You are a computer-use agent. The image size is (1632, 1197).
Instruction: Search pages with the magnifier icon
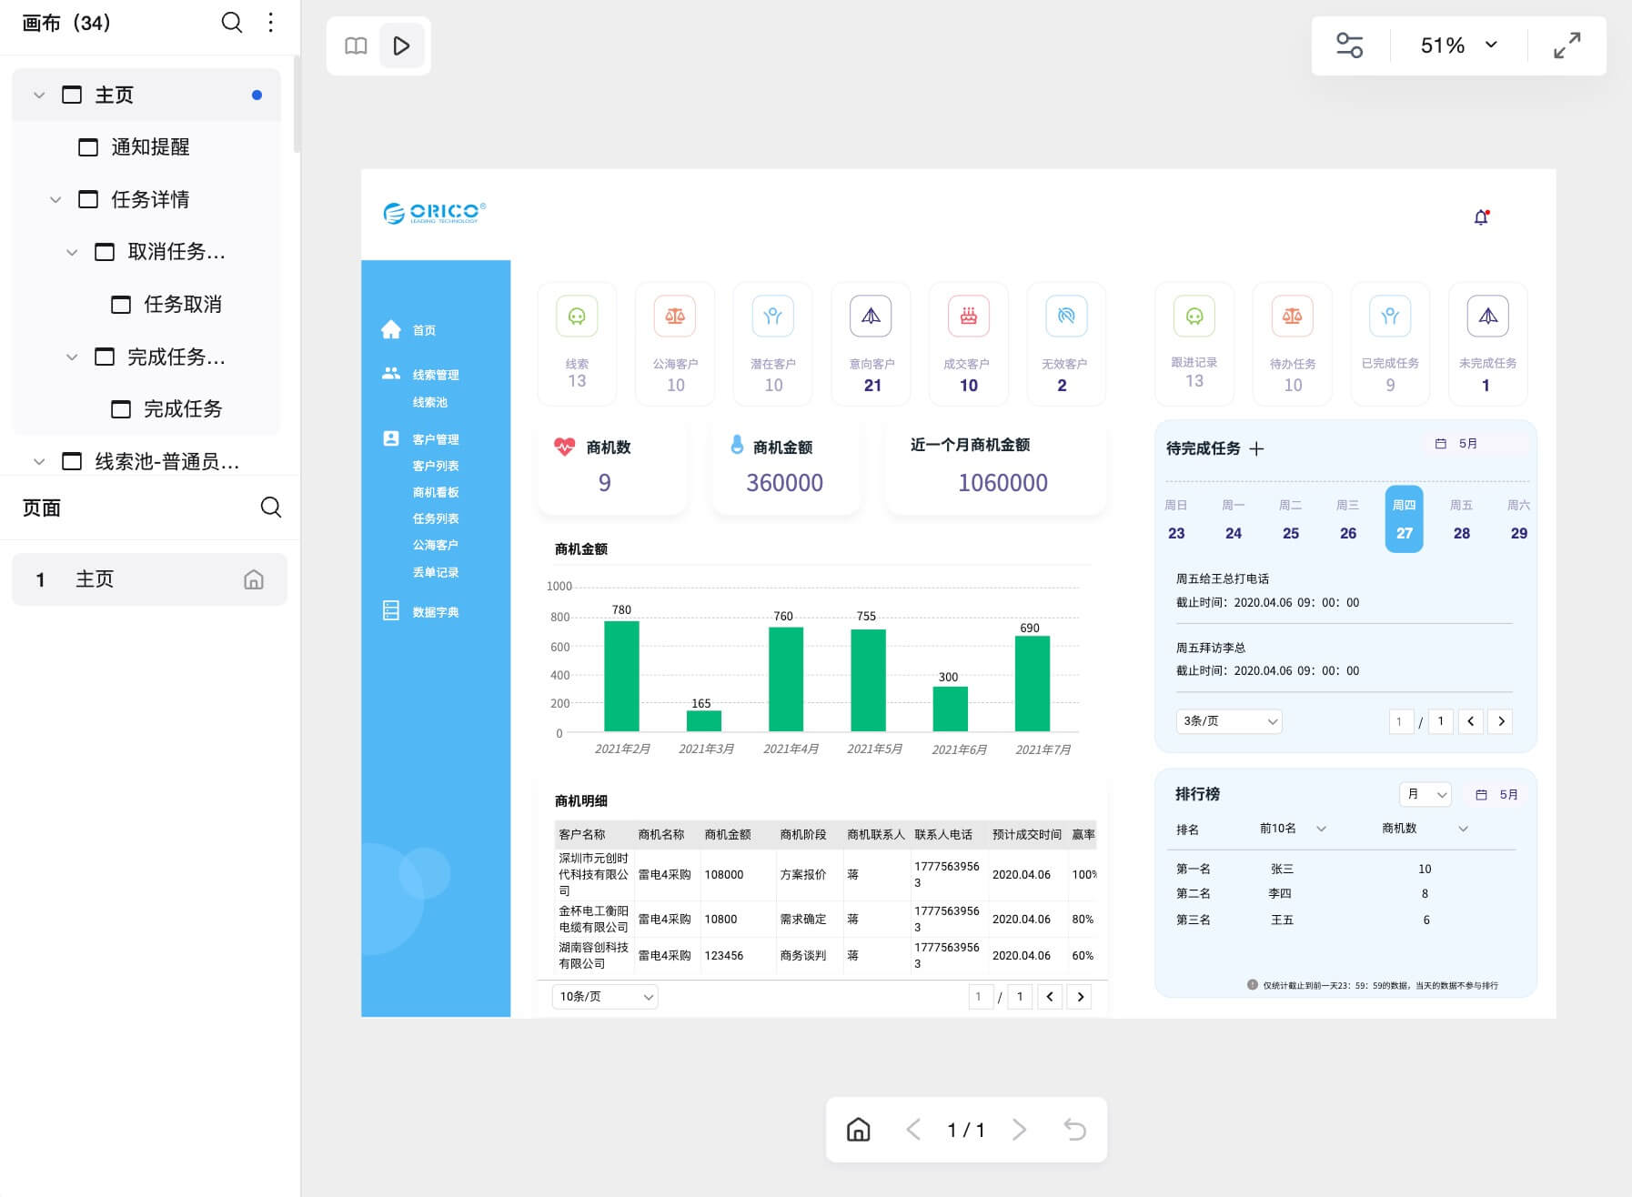pyautogui.click(x=271, y=508)
